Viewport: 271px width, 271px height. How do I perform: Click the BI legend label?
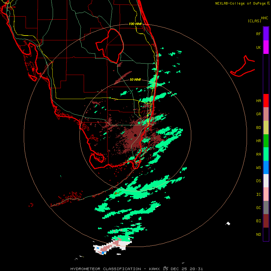258,221
